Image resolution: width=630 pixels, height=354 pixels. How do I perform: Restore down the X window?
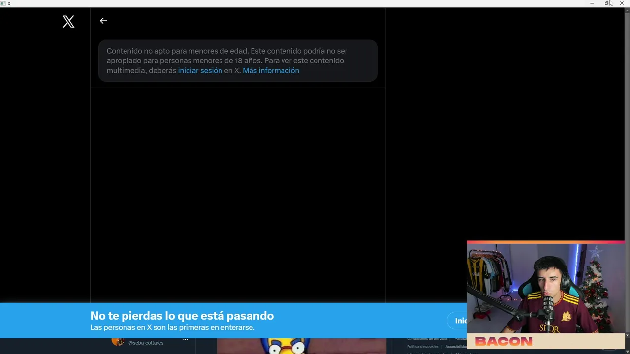(x=606, y=3)
